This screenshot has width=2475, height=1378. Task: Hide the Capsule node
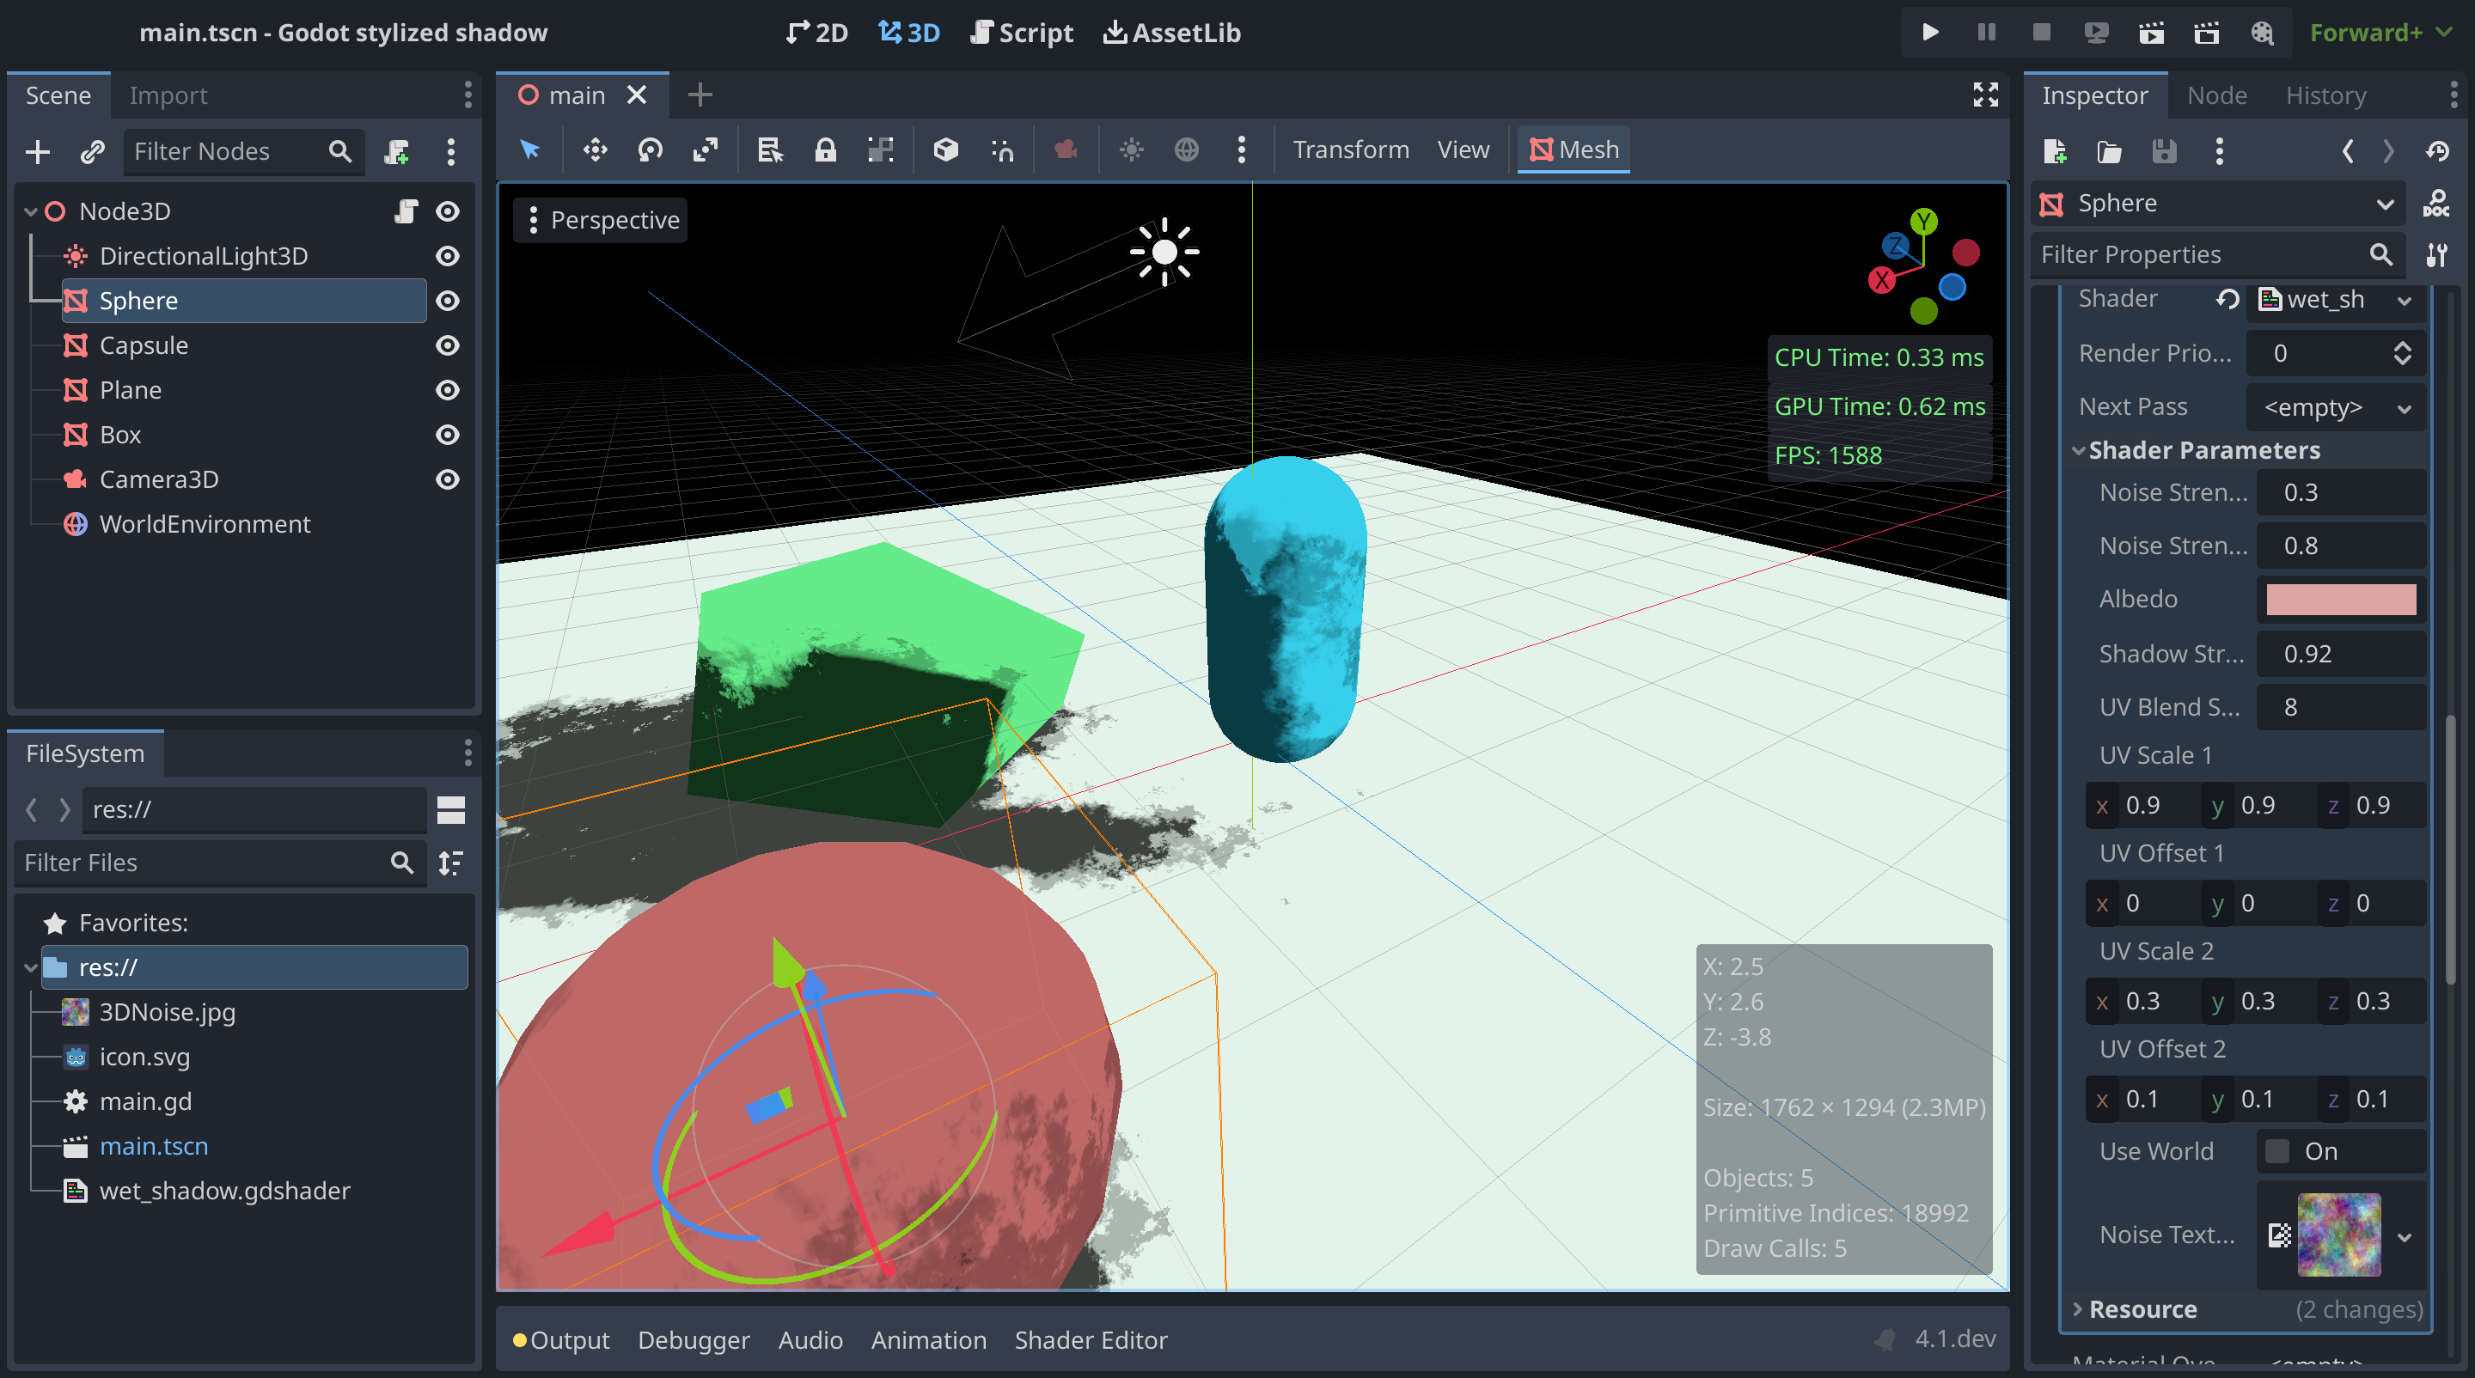coord(448,345)
